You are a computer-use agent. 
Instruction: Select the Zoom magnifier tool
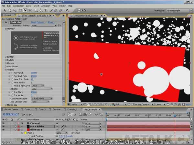click(15, 10)
